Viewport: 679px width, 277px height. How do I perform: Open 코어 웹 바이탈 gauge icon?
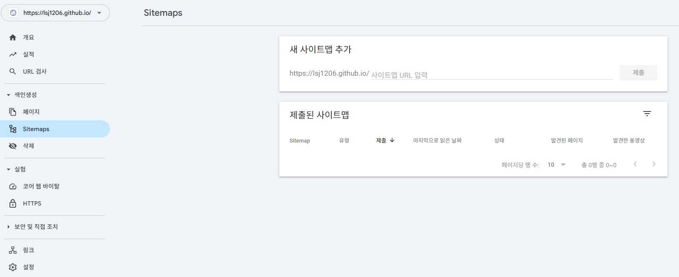[x=13, y=186]
